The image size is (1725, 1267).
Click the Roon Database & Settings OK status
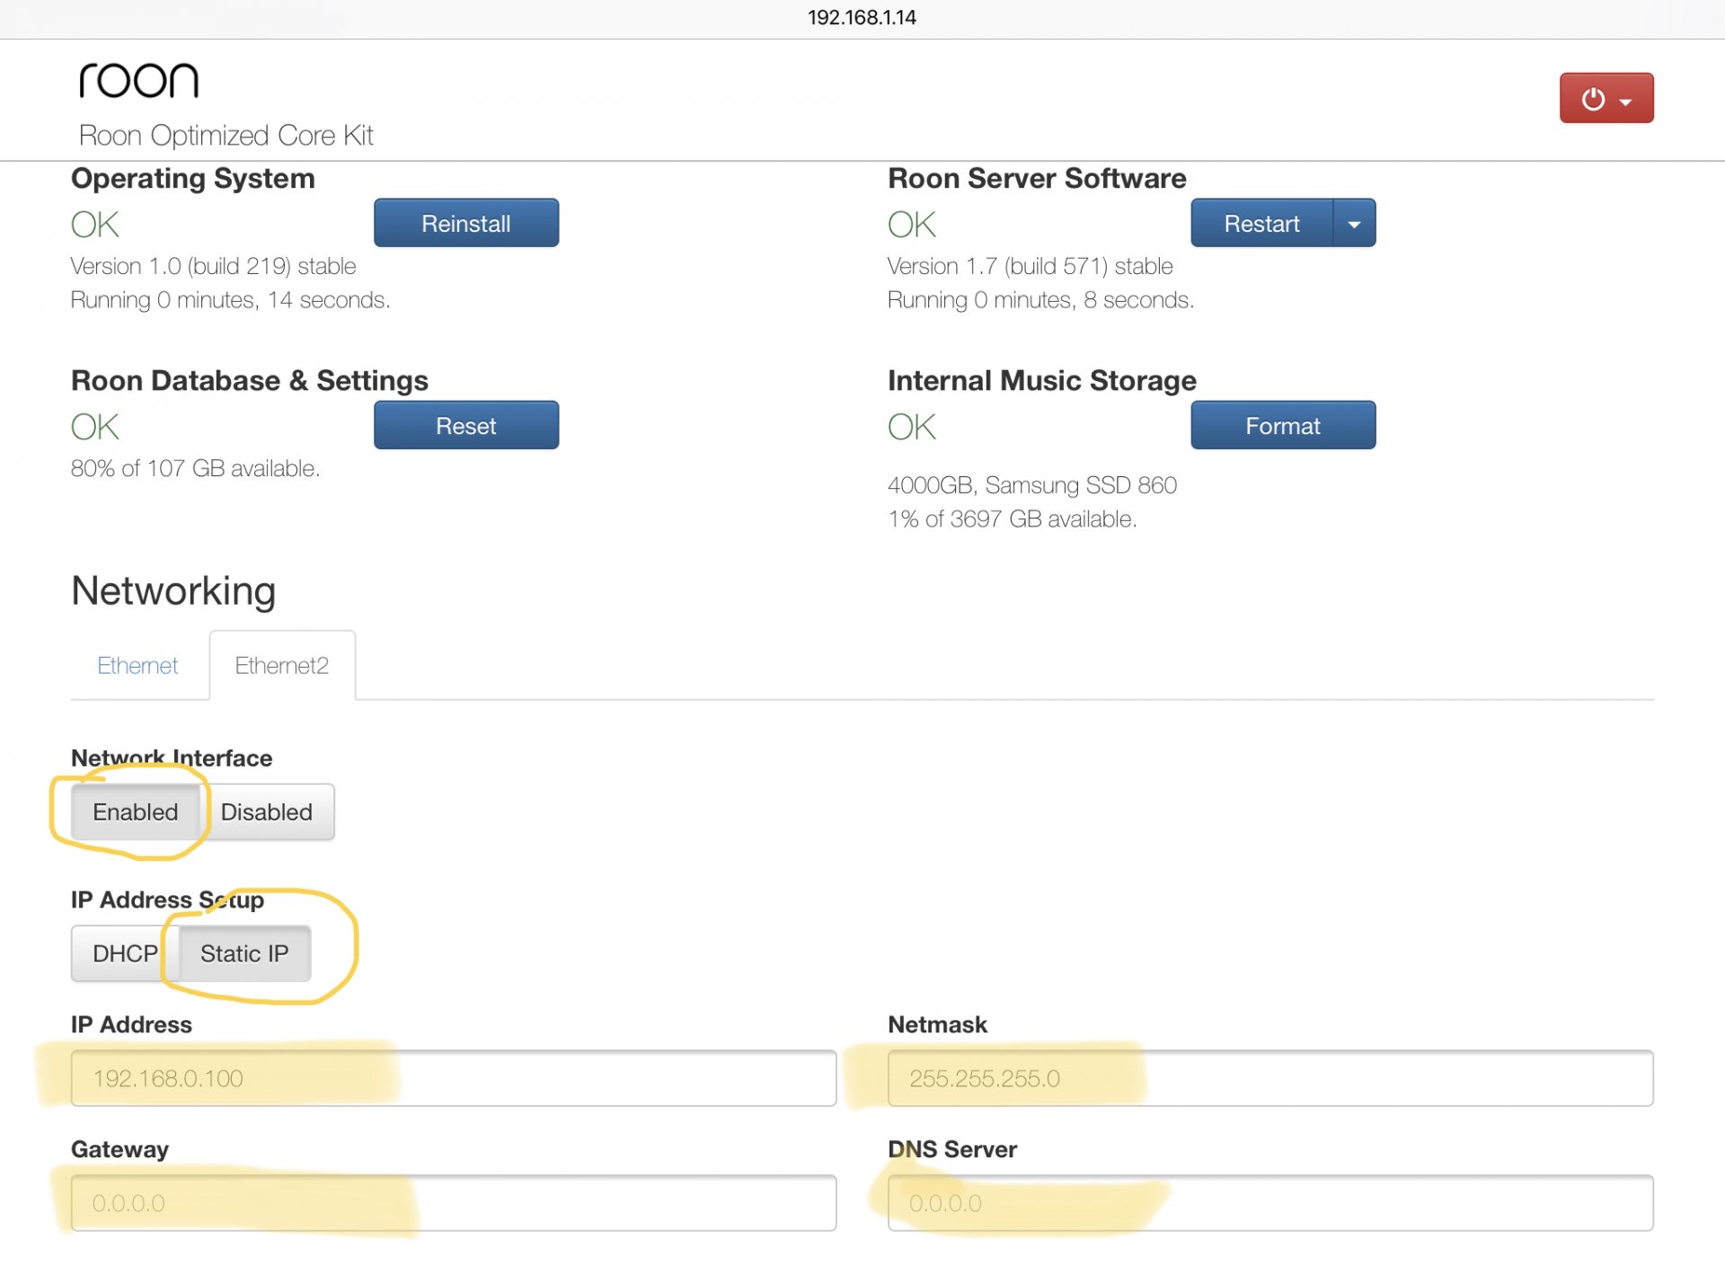pos(95,427)
